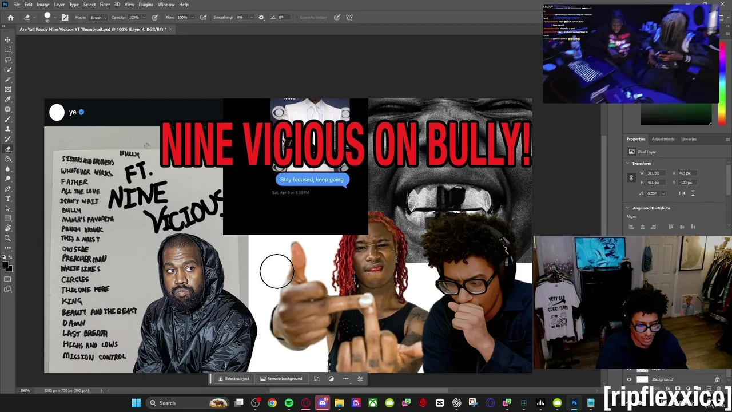Open the Windows Start menu

(136, 403)
